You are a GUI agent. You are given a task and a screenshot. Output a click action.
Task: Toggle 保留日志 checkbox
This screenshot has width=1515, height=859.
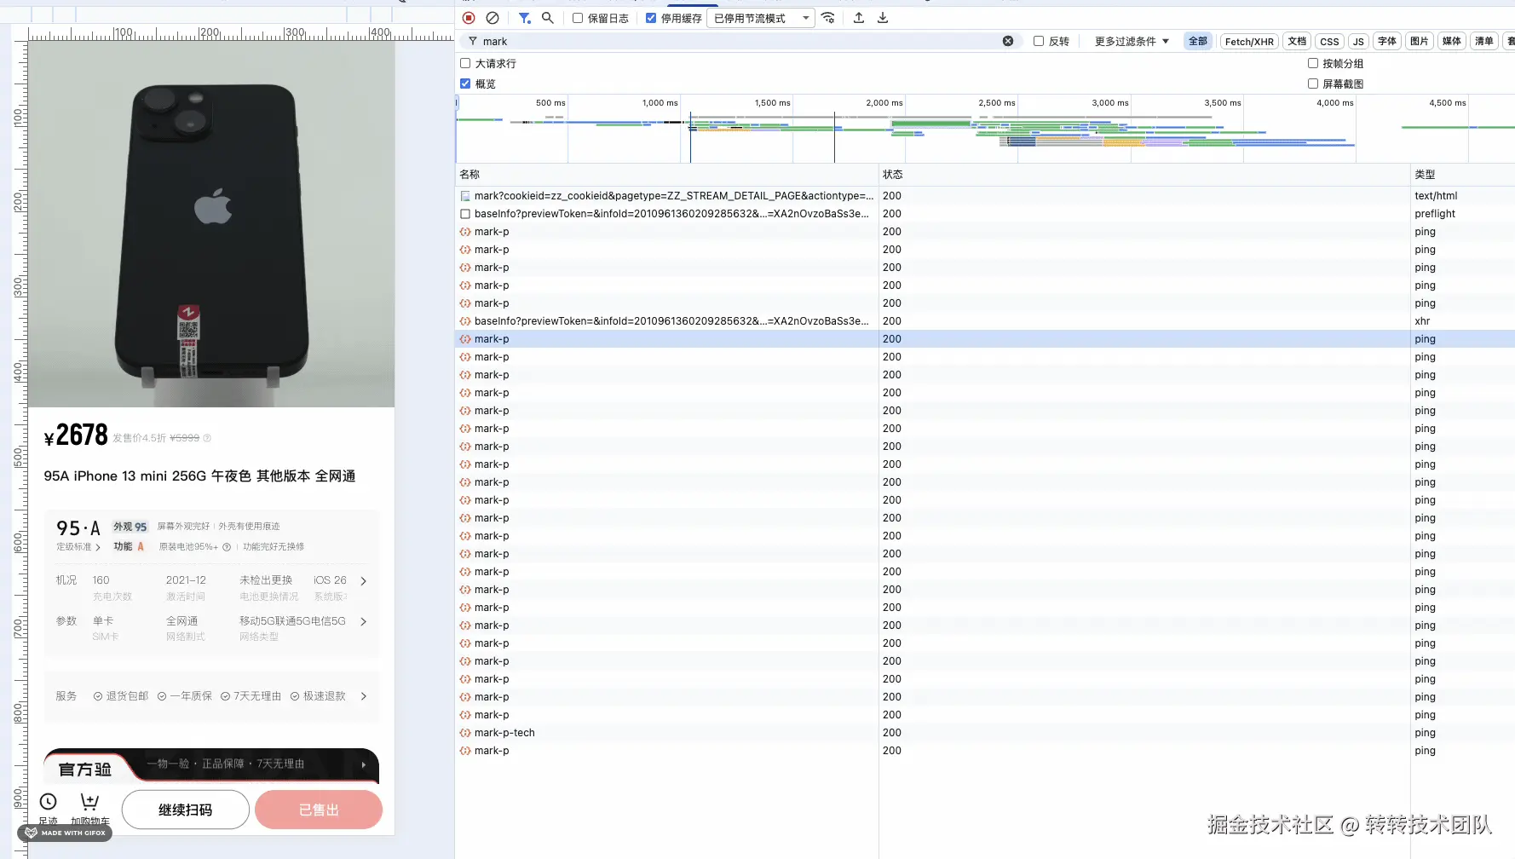[578, 18]
